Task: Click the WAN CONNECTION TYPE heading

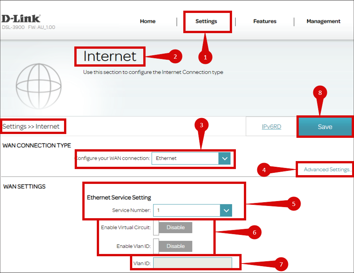Action: [37, 145]
